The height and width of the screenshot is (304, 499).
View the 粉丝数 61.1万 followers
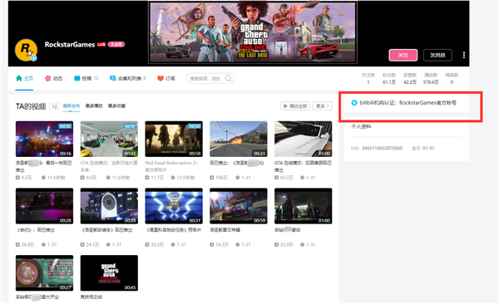389,79
